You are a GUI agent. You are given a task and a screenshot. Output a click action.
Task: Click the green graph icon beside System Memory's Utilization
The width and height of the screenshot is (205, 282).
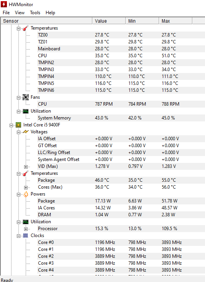26,111
